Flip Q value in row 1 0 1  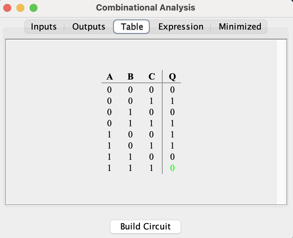(172, 146)
